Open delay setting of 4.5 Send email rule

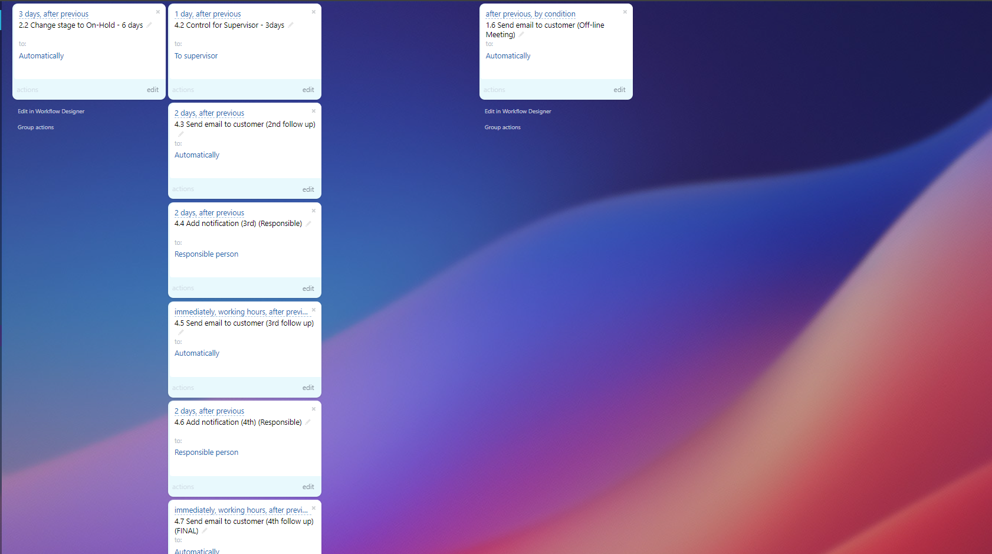(x=241, y=312)
